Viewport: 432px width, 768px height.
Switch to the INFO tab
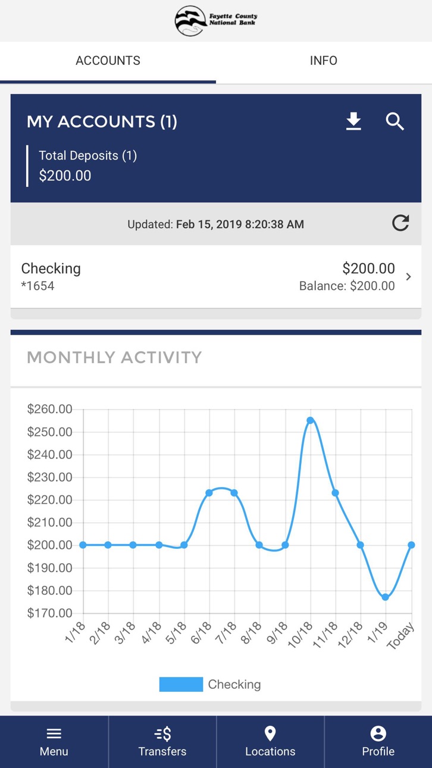pos(324,61)
